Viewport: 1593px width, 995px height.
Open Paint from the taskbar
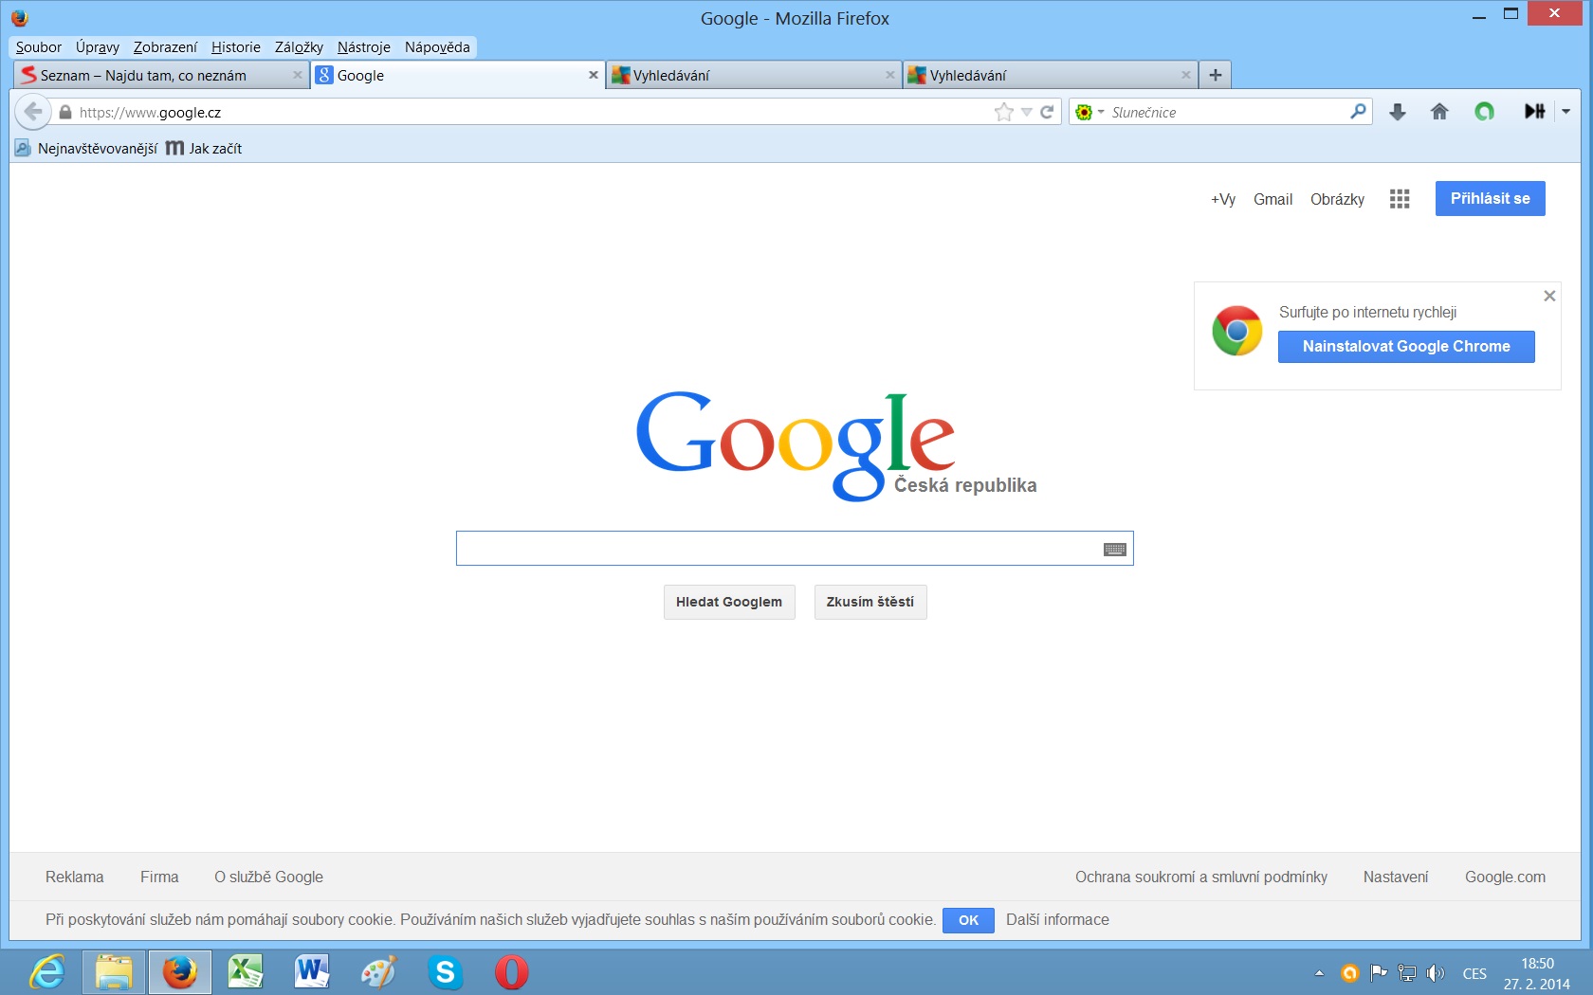click(x=378, y=972)
